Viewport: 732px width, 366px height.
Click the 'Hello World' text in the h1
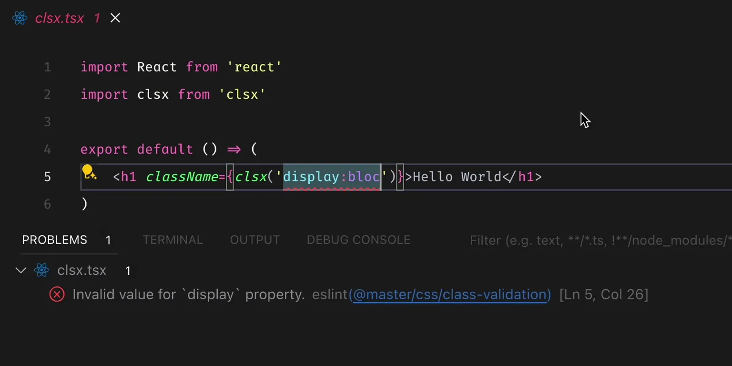pos(457,177)
